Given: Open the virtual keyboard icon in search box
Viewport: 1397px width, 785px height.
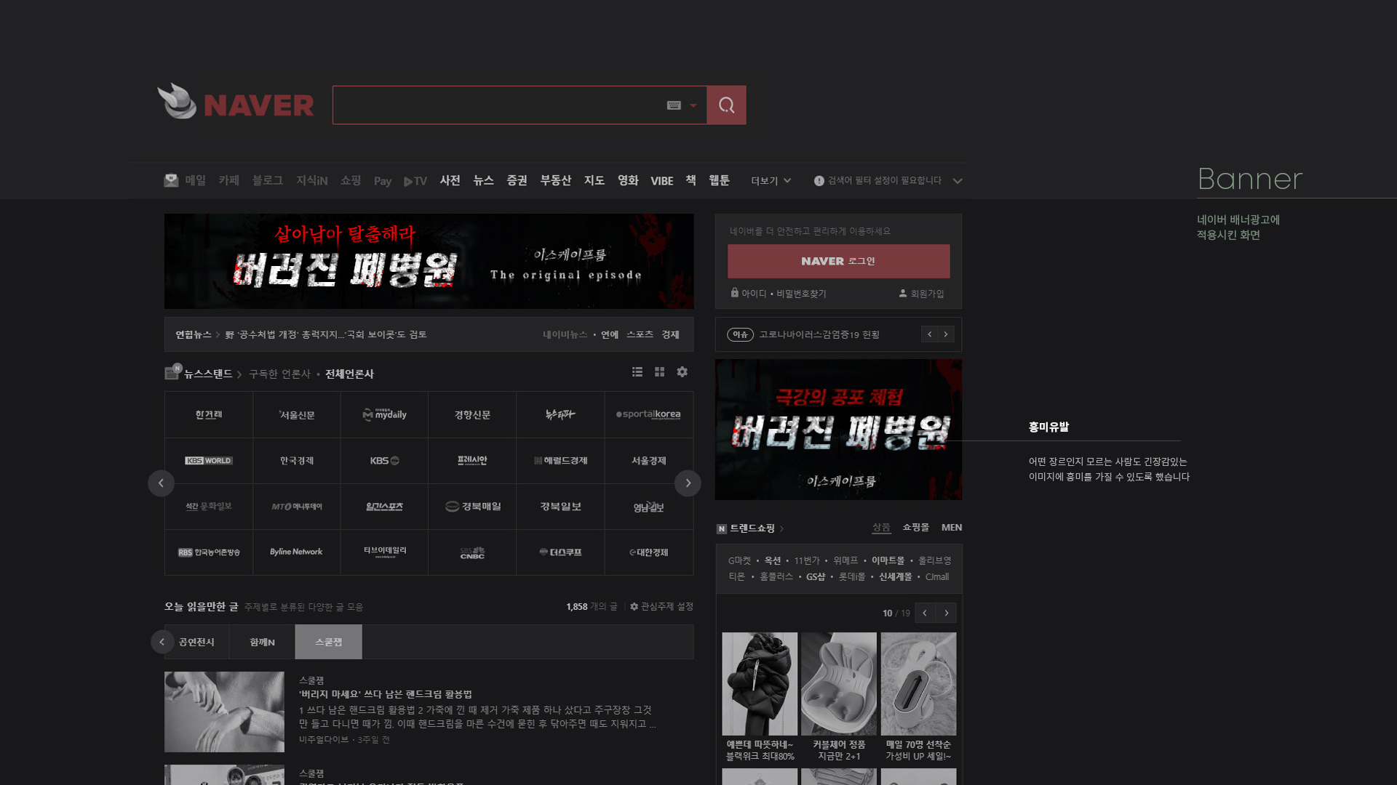Looking at the screenshot, I should [674, 105].
